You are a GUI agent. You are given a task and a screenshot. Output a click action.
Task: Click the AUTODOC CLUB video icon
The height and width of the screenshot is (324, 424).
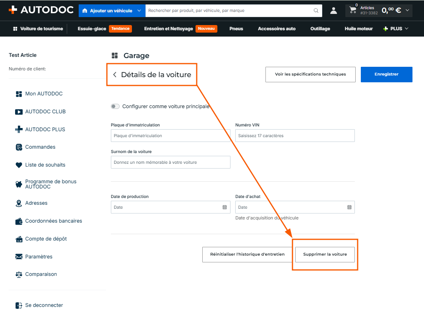pos(19,112)
